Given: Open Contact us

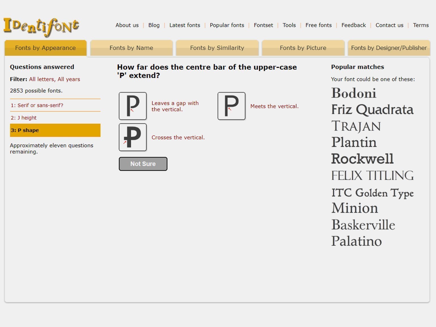Looking at the screenshot, I should (389, 25).
